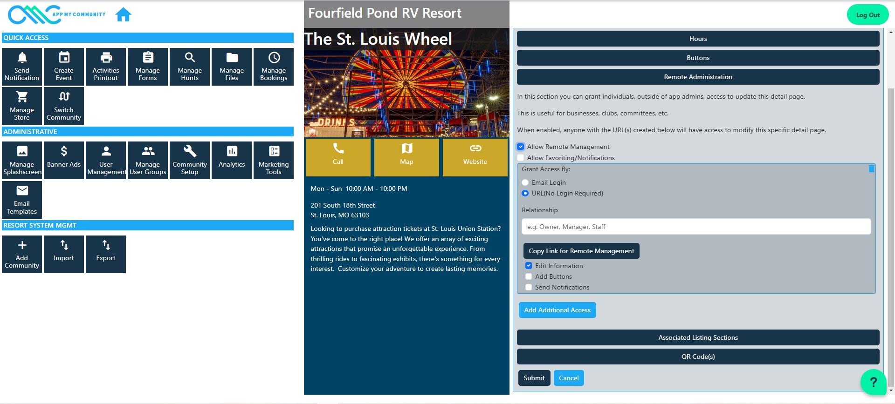
Task: Open the Marketing Tools tile
Action: (274, 161)
